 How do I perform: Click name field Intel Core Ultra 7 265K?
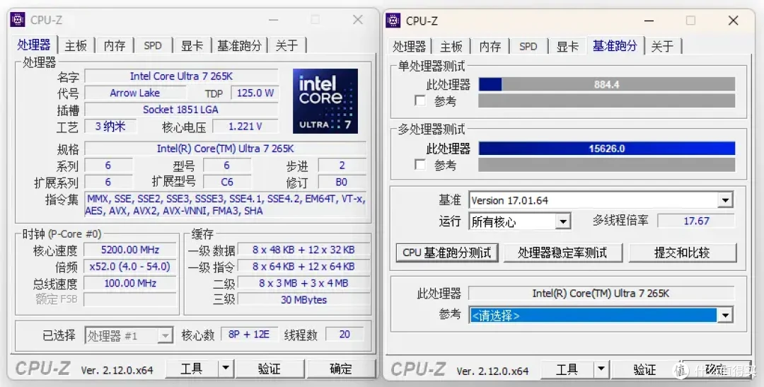pyautogui.click(x=181, y=76)
